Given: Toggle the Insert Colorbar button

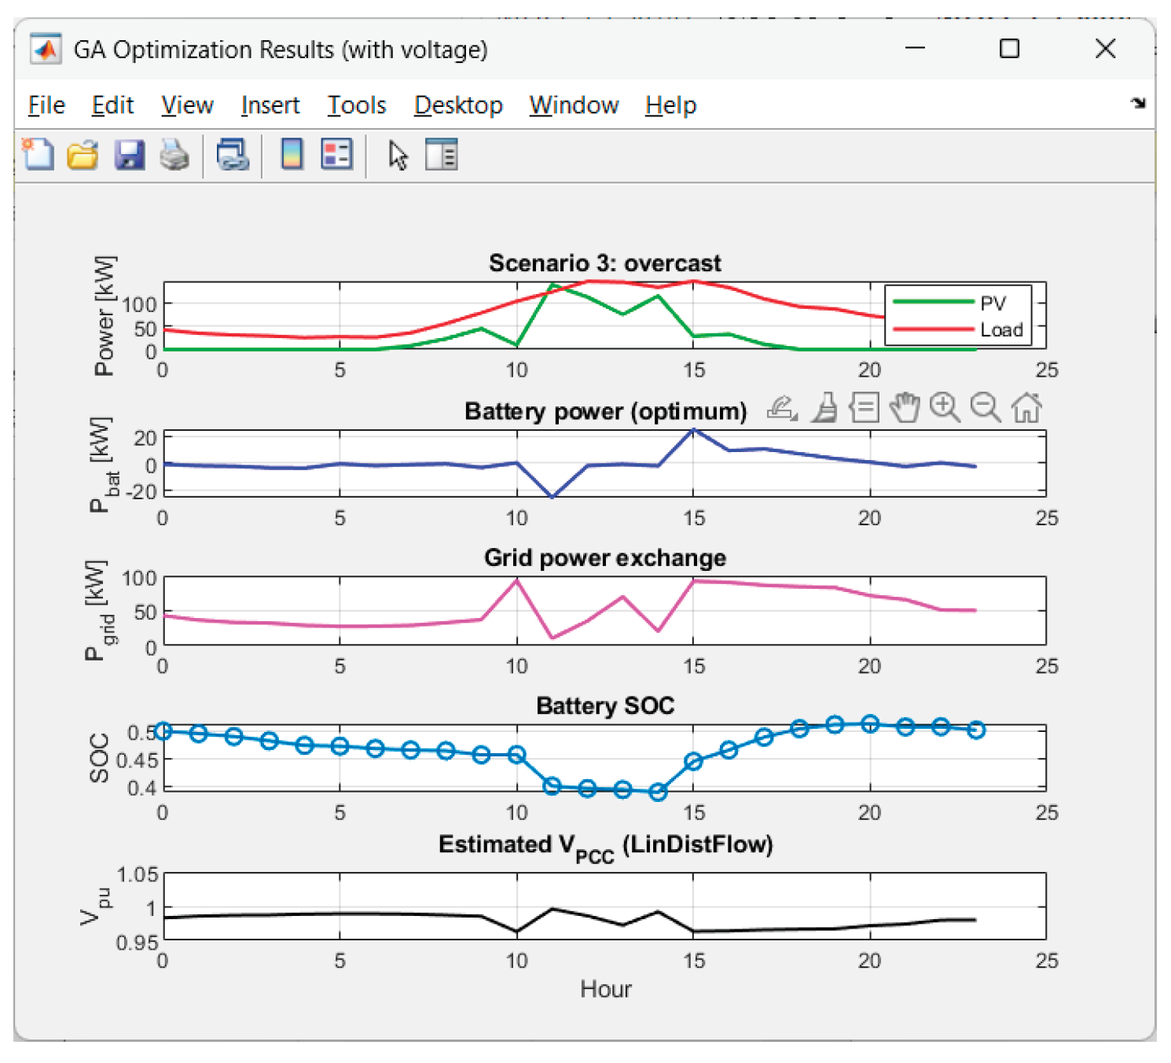Looking at the screenshot, I should pyautogui.click(x=292, y=155).
